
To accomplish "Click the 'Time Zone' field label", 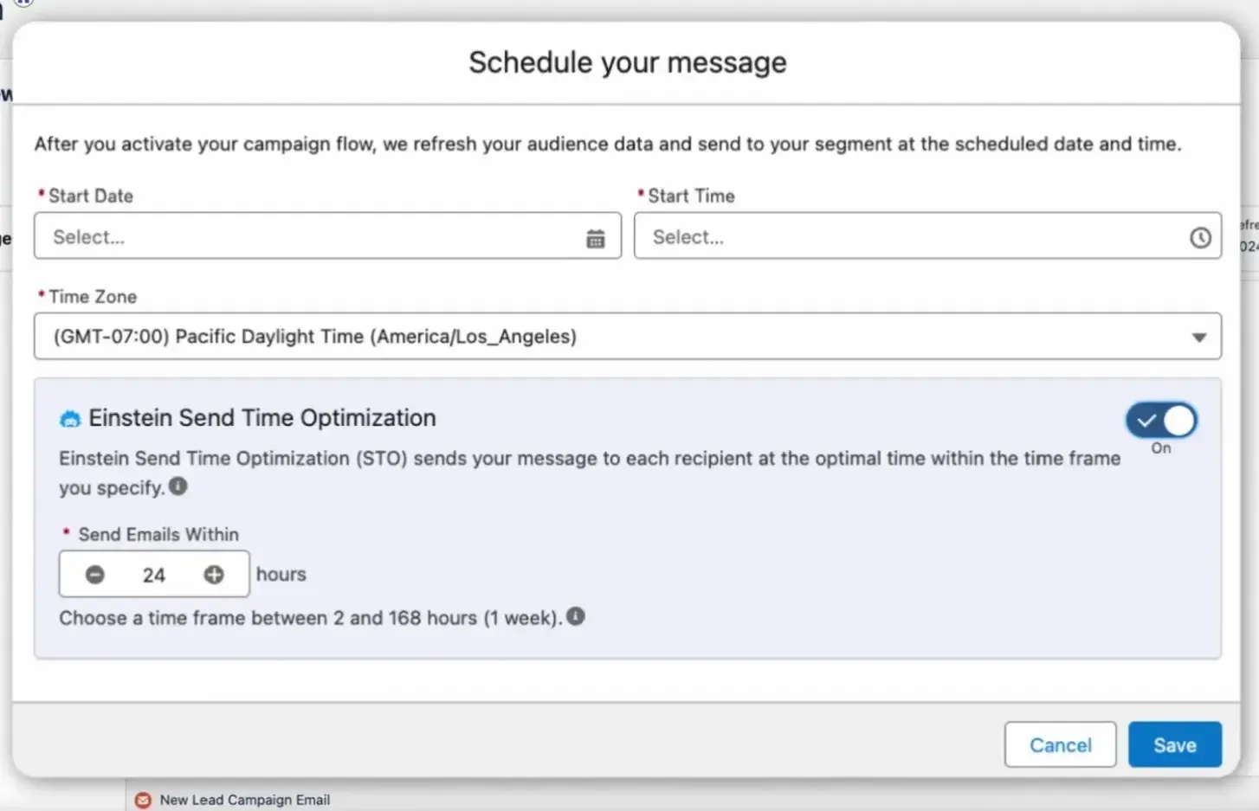I will [x=93, y=297].
